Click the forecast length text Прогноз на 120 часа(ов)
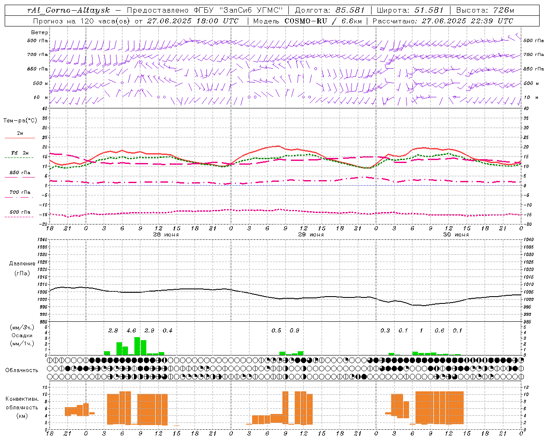 click(81, 21)
